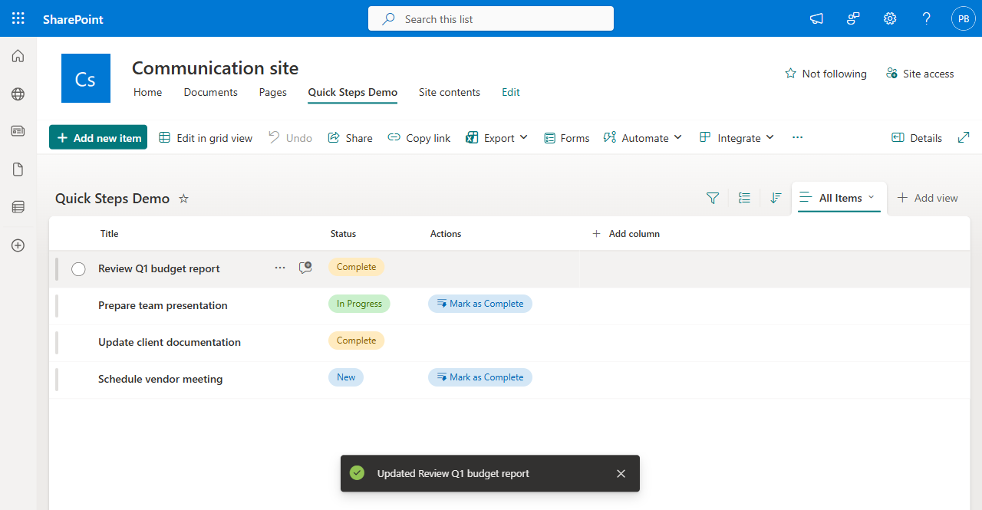The height and width of the screenshot is (510, 982).
Task: Open the app launcher waffle icon
Action: tap(18, 18)
